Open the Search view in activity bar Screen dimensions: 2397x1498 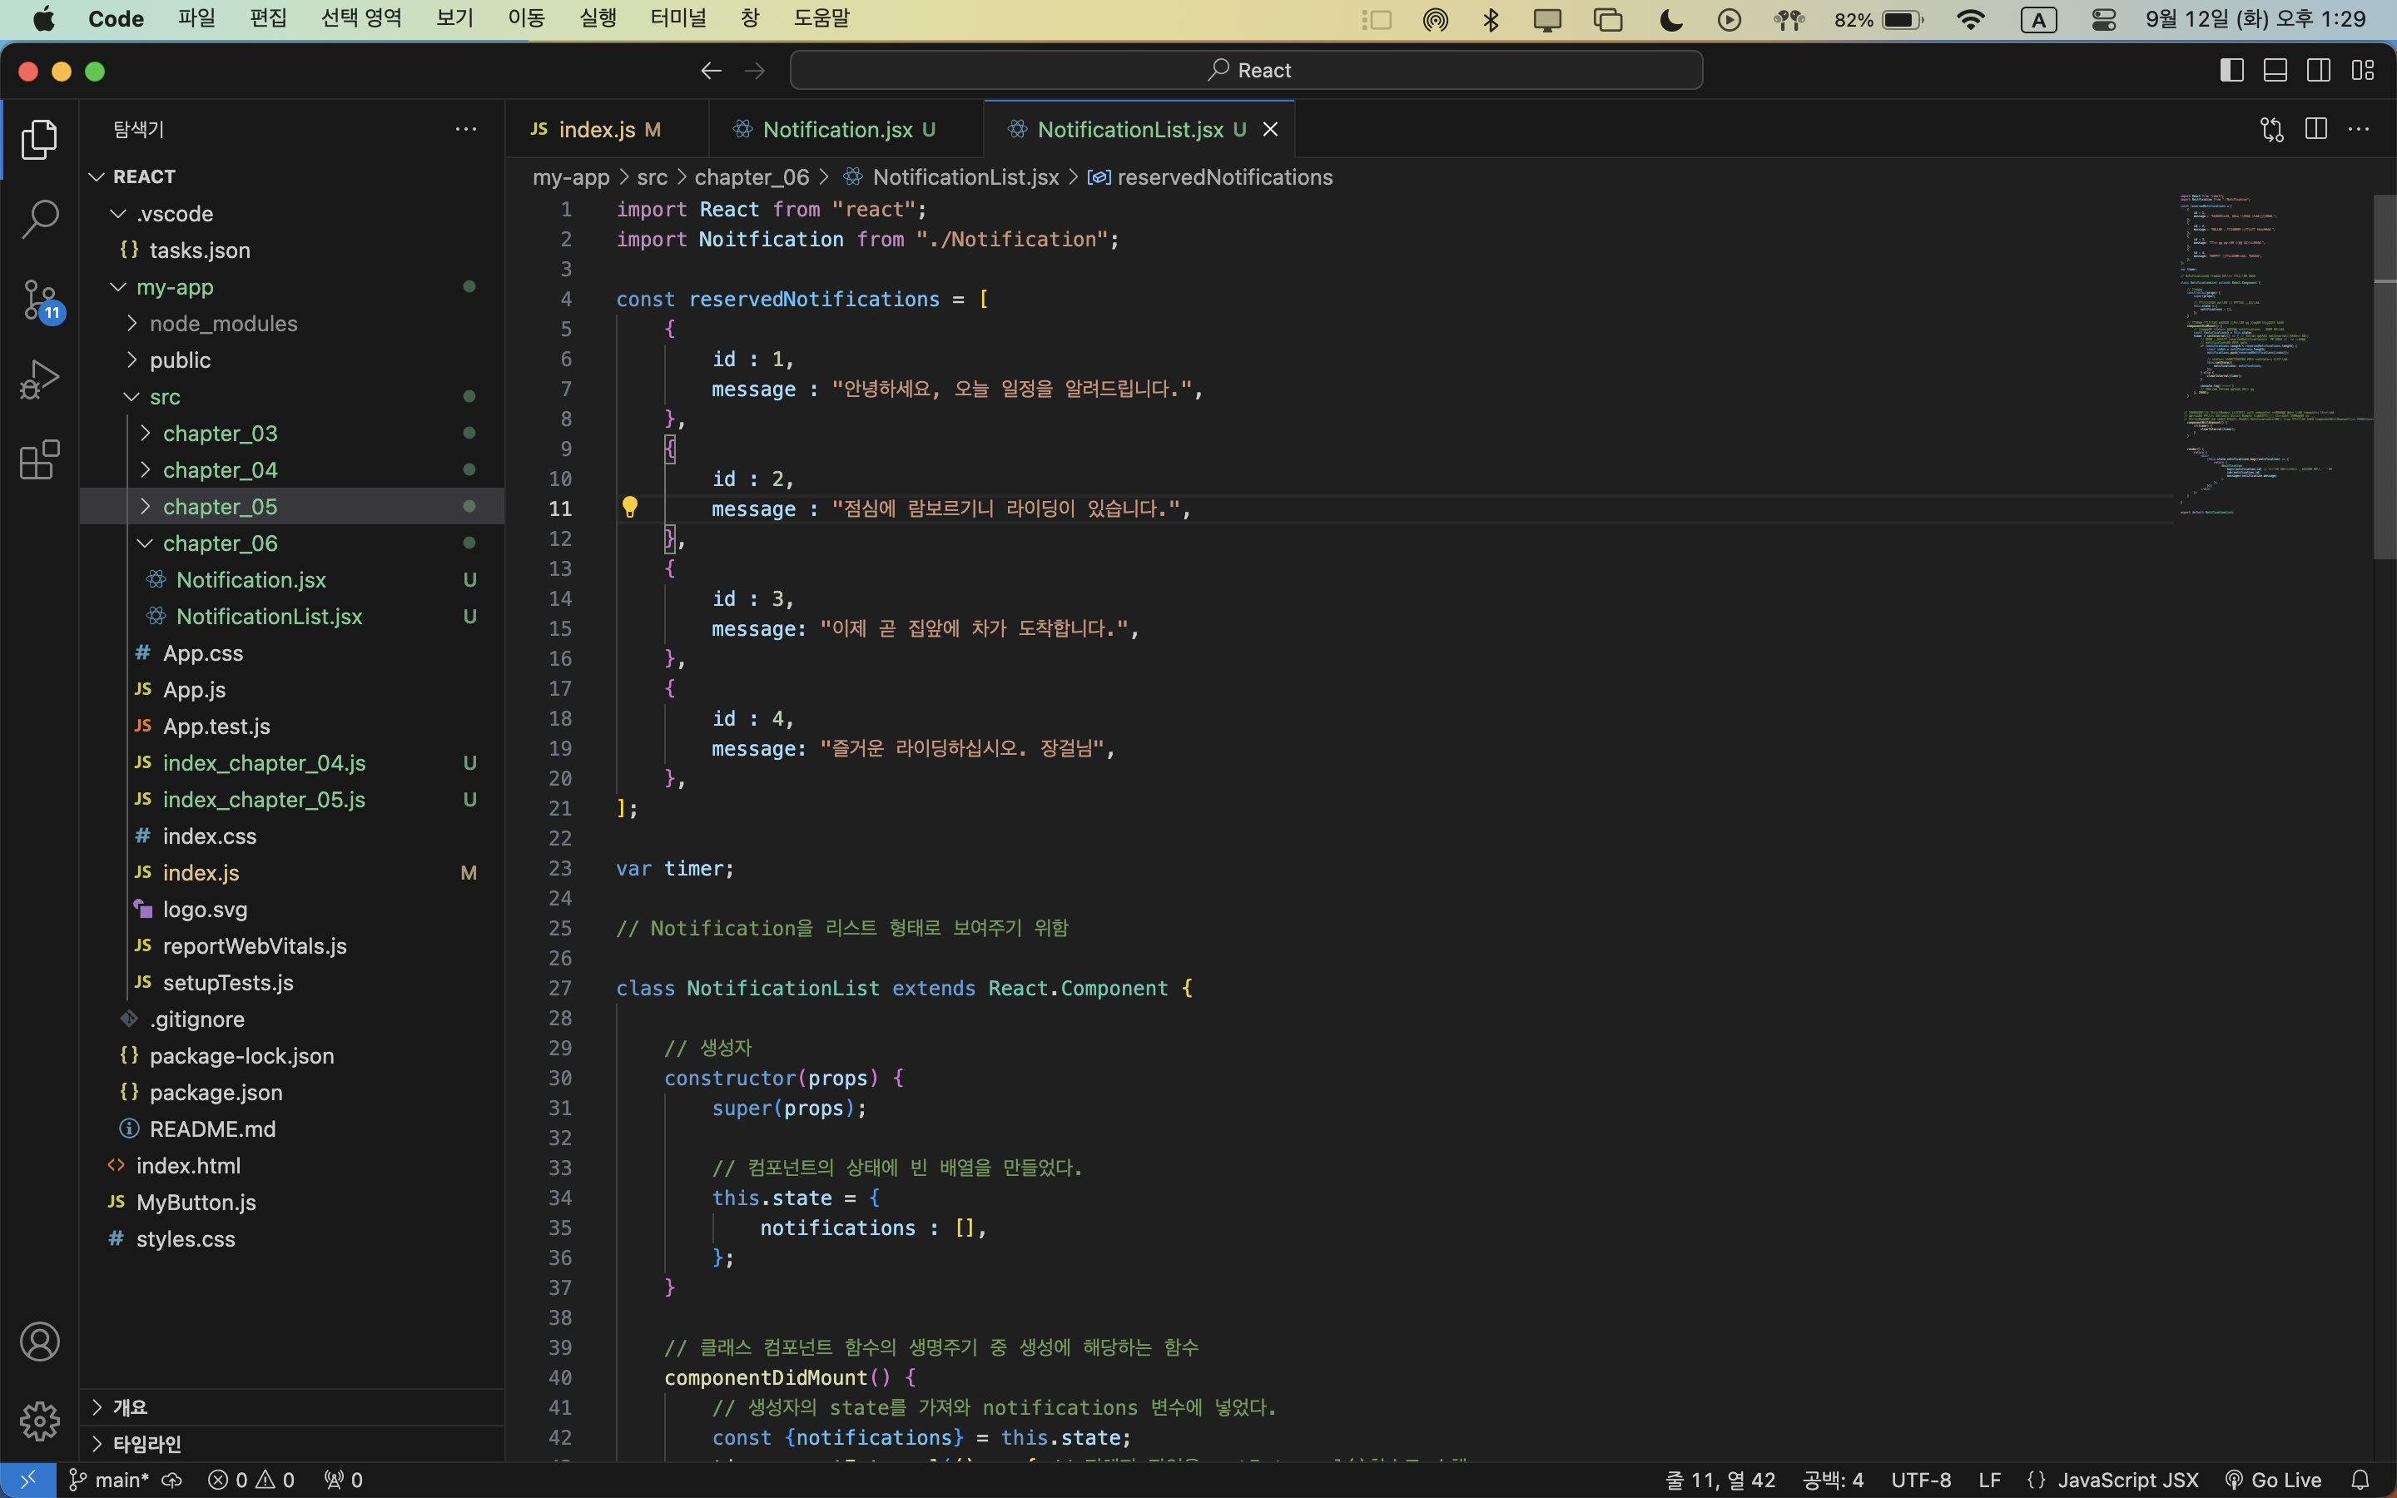pos(40,219)
